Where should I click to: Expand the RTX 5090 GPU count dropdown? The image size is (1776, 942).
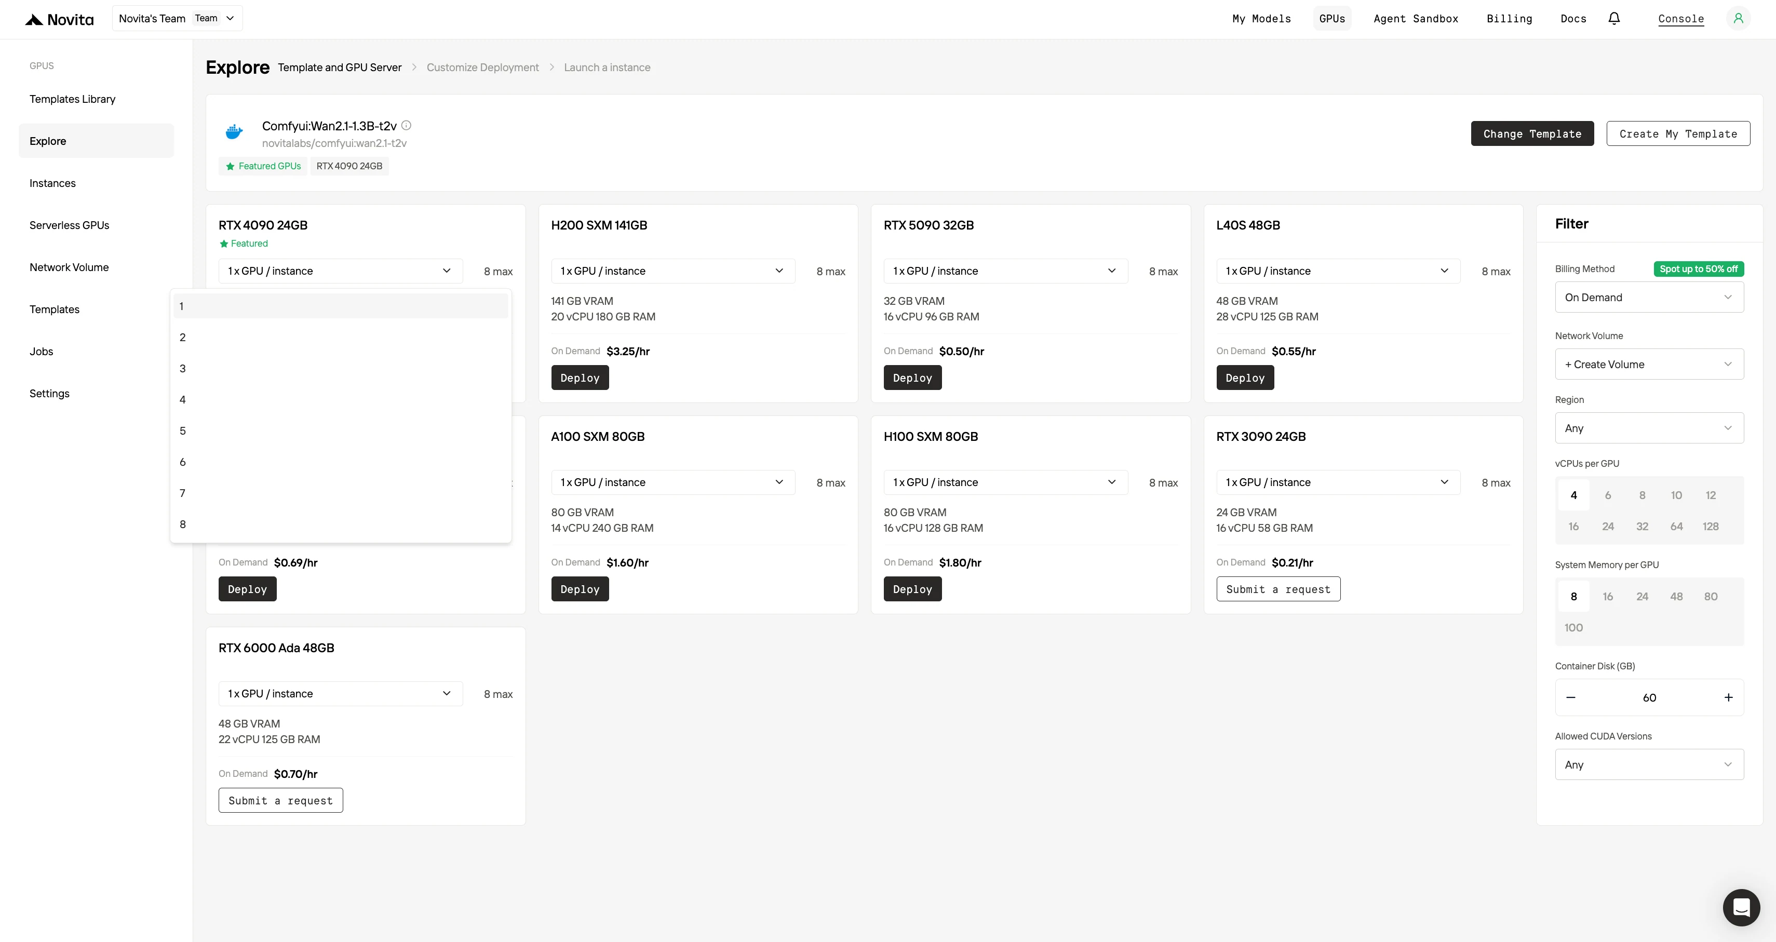[1005, 271]
